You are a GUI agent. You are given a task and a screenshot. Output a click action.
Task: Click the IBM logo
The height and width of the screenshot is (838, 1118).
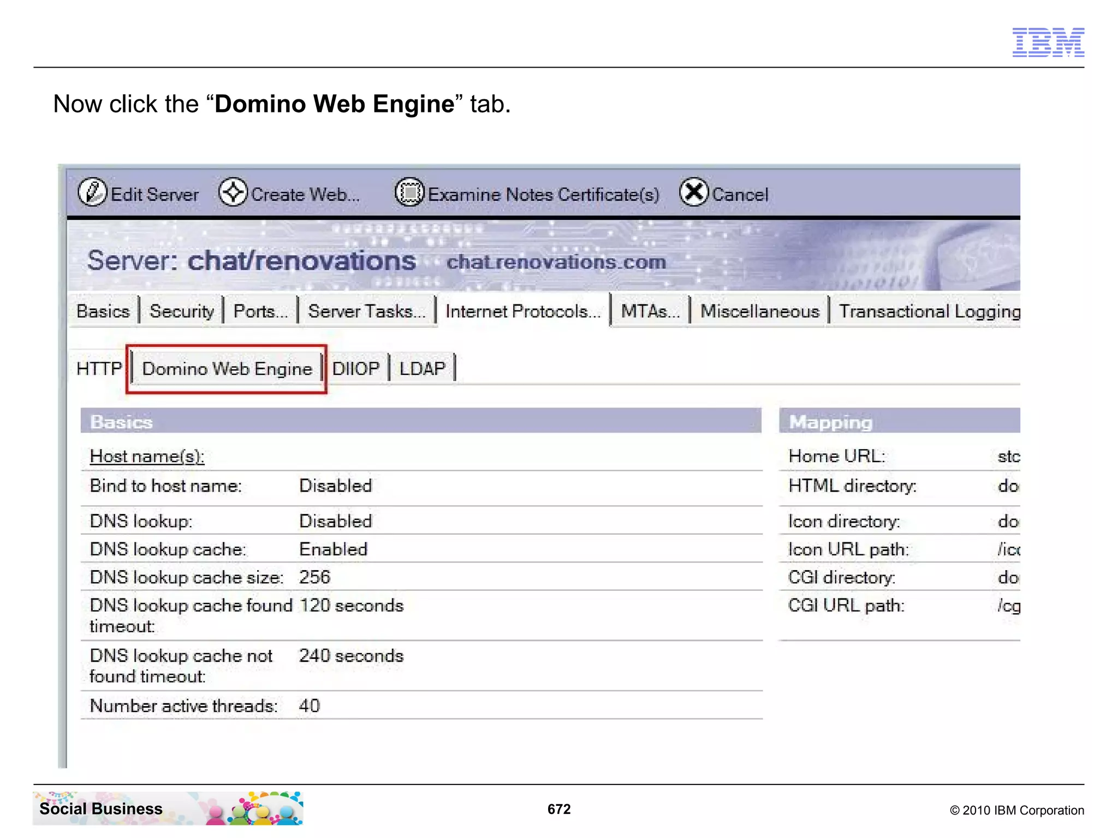click(x=1048, y=42)
